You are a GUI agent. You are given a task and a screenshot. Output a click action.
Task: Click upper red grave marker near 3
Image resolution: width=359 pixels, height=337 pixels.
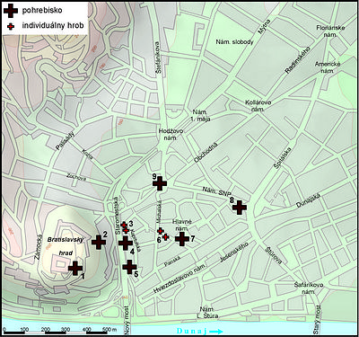tap(124, 225)
